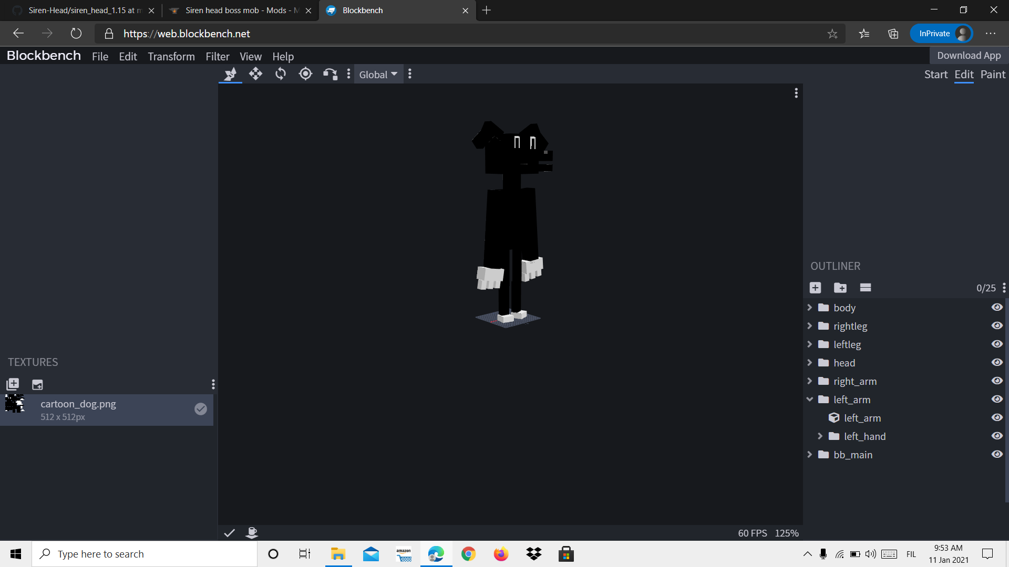Screen dimensions: 1009x567
Task: Open the Global transform space dropdown
Action: [378, 75]
